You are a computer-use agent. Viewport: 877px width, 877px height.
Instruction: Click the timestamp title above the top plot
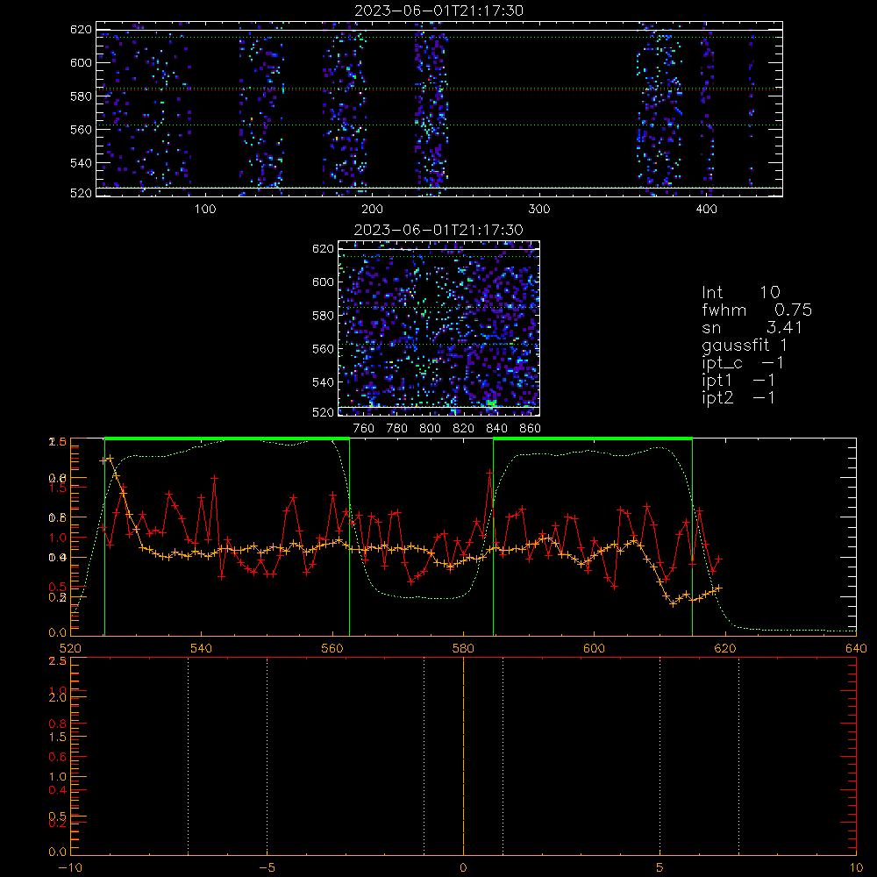(x=439, y=11)
